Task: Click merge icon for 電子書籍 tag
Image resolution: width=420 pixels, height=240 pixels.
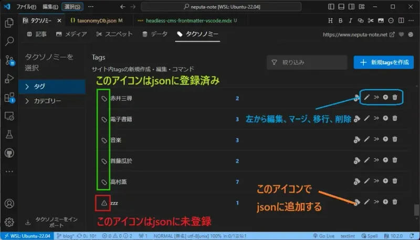Action: (376, 118)
